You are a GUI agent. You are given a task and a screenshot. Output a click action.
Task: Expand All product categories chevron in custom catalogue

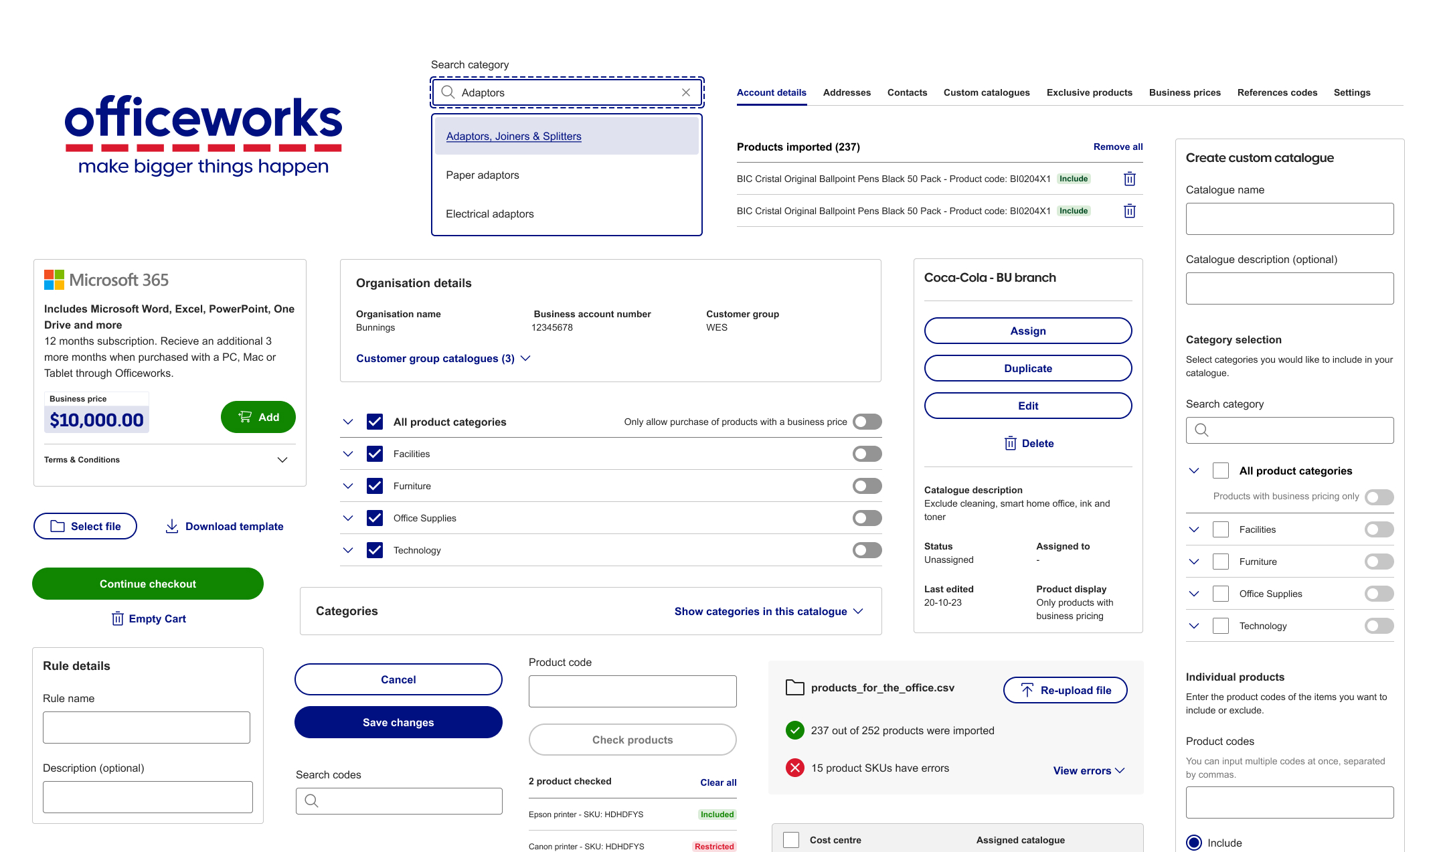pyautogui.click(x=1193, y=471)
